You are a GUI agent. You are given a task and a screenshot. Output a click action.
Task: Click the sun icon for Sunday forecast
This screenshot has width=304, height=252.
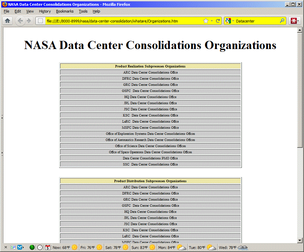152,247
